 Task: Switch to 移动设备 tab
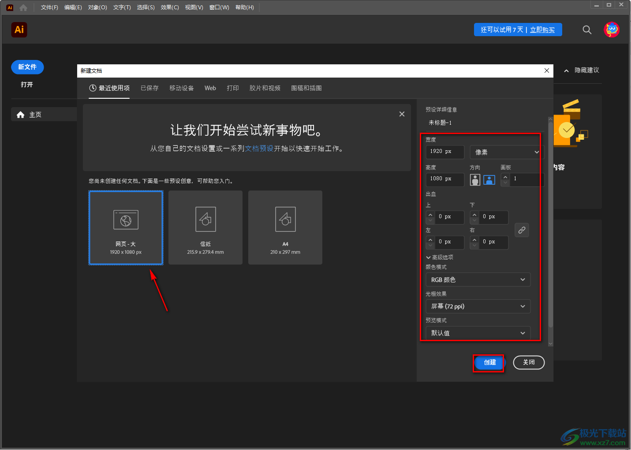[x=182, y=88]
